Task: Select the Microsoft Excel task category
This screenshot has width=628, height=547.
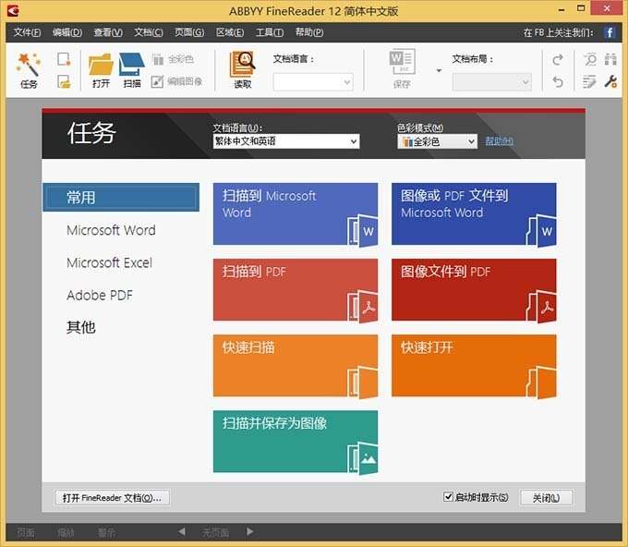Action: [x=109, y=262]
